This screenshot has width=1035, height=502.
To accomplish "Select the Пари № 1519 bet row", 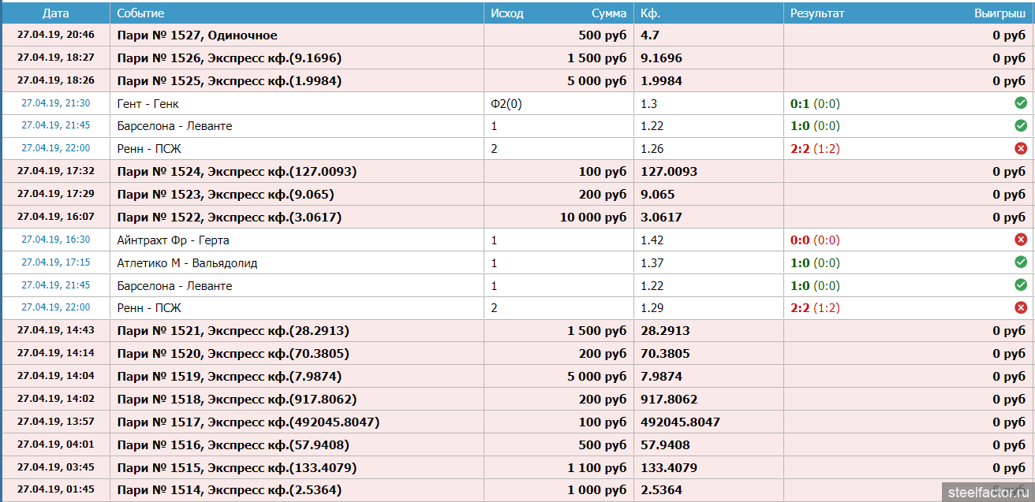I will click(x=229, y=376).
